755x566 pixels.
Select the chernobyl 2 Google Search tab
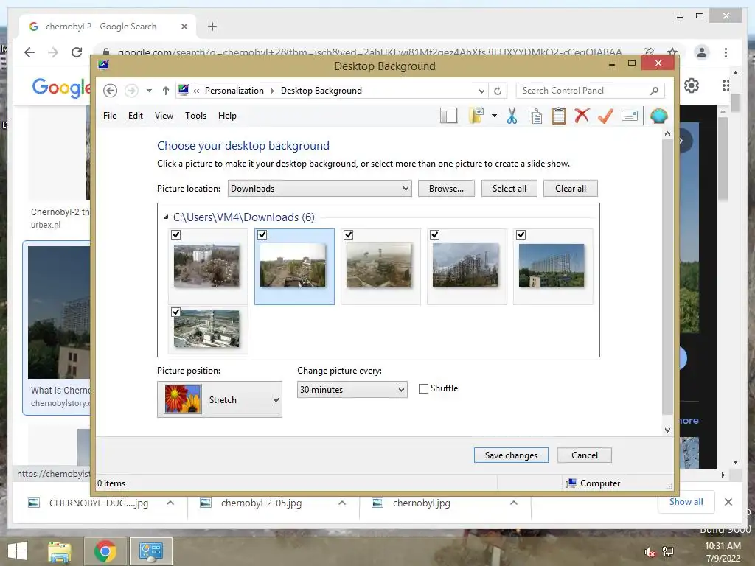(108, 27)
